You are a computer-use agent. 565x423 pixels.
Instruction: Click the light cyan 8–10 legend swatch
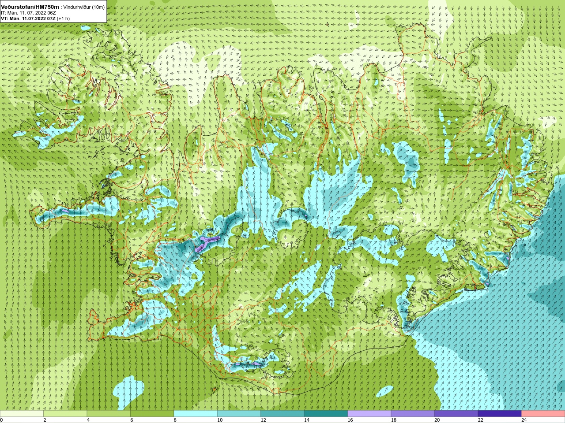[x=196, y=414]
